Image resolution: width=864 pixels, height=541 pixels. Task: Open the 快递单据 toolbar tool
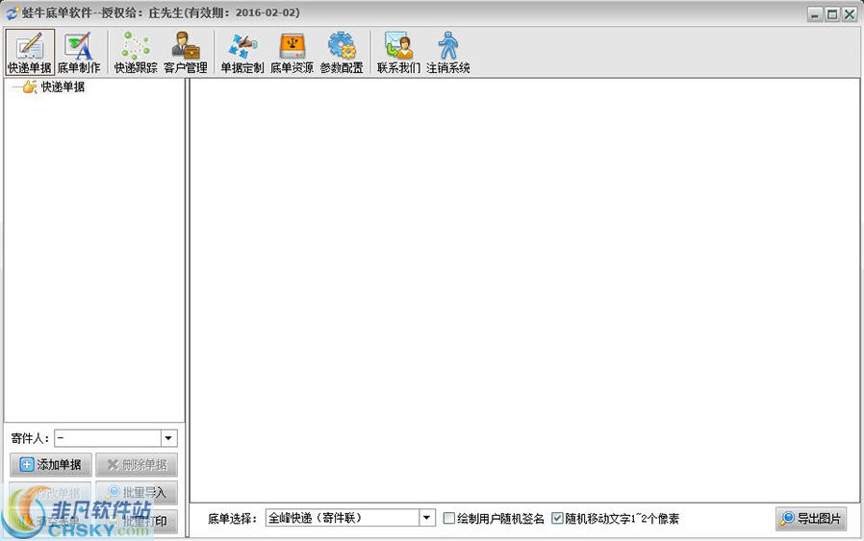click(x=30, y=53)
